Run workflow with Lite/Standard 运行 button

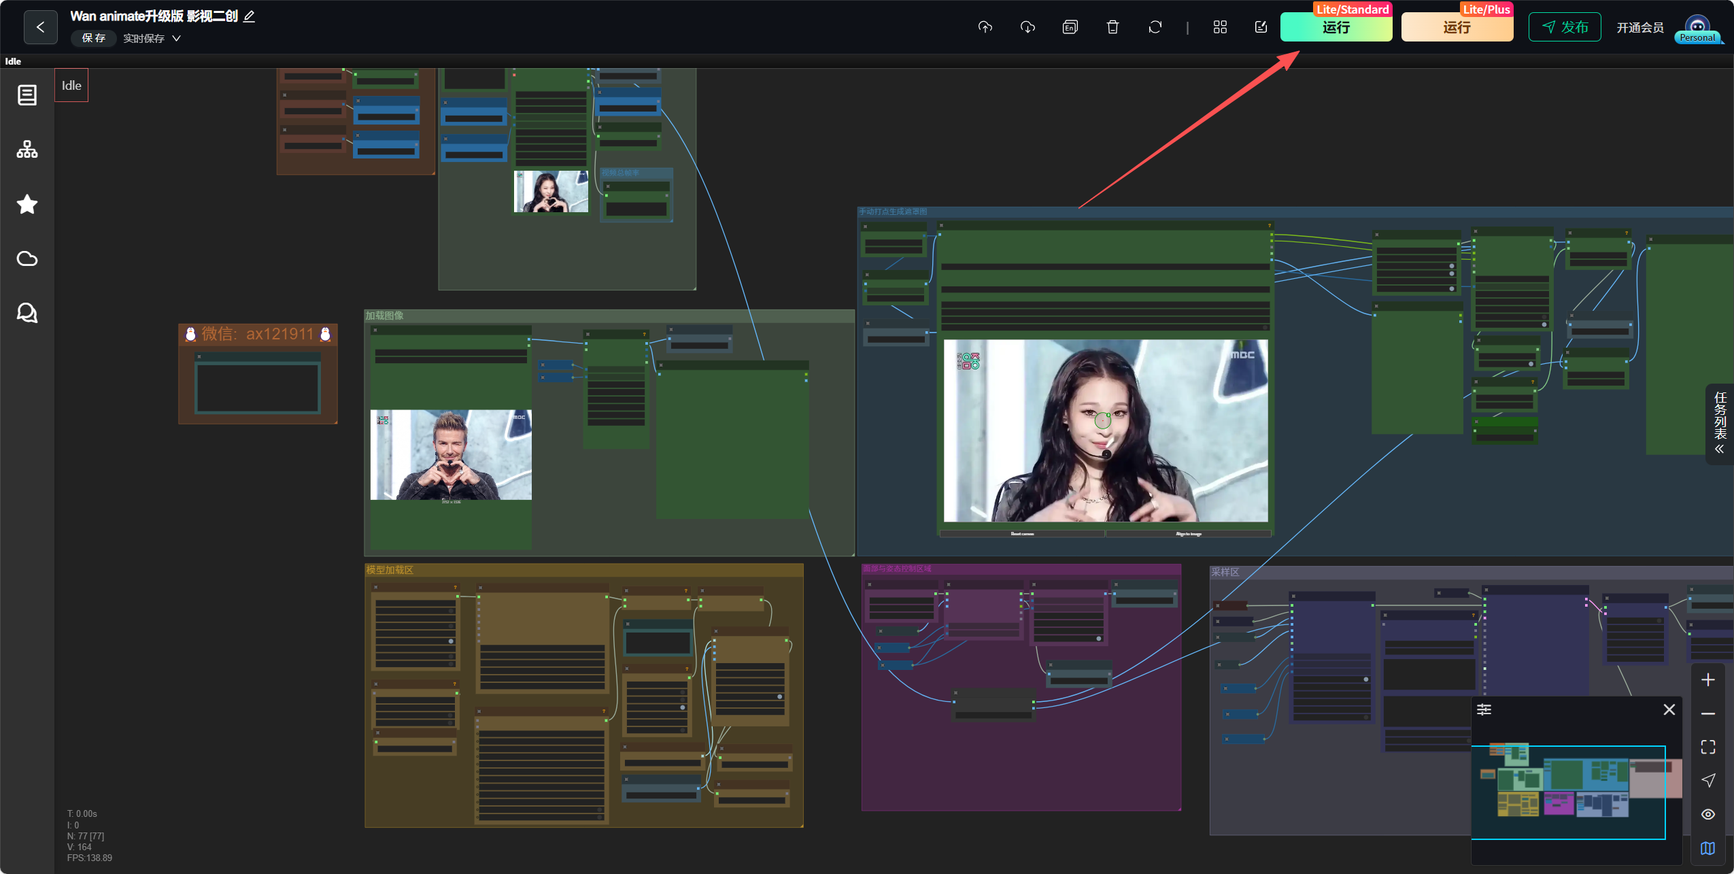coord(1336,27)
